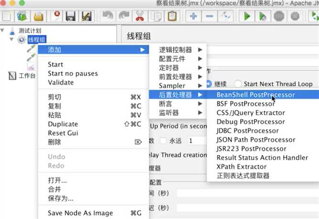Choose Duplicate in the context menu
Image resolution: width=319 pixels, height=219 pixels.
coord(94,124)
